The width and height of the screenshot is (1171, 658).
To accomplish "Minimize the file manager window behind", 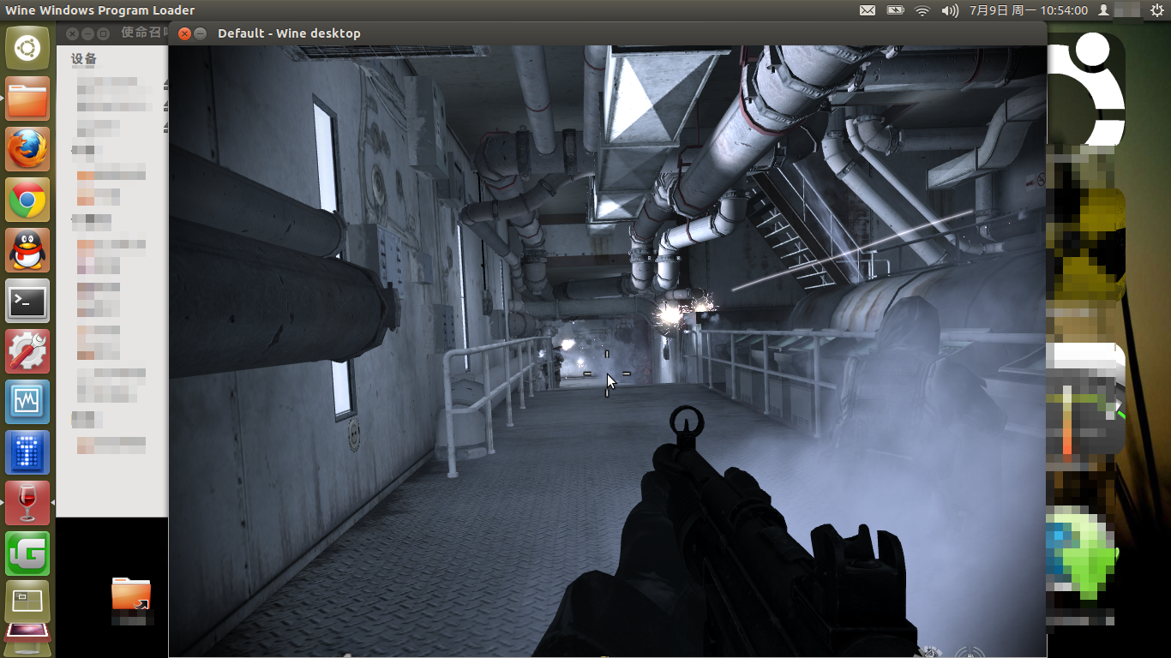I will pos(87,33).
